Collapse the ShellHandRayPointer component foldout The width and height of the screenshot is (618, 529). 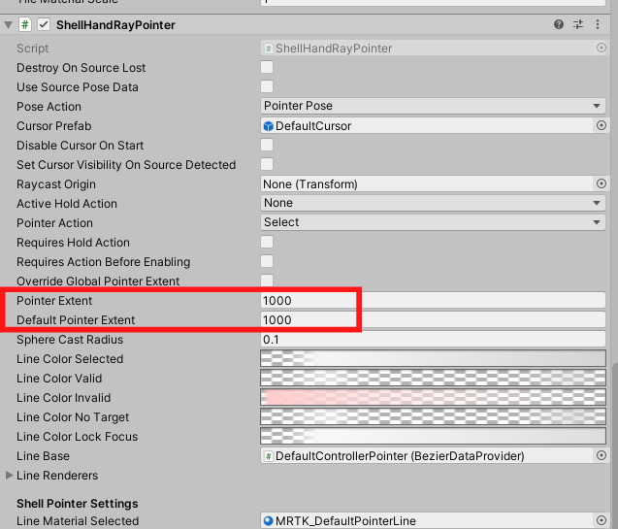[x=9, y=25]
